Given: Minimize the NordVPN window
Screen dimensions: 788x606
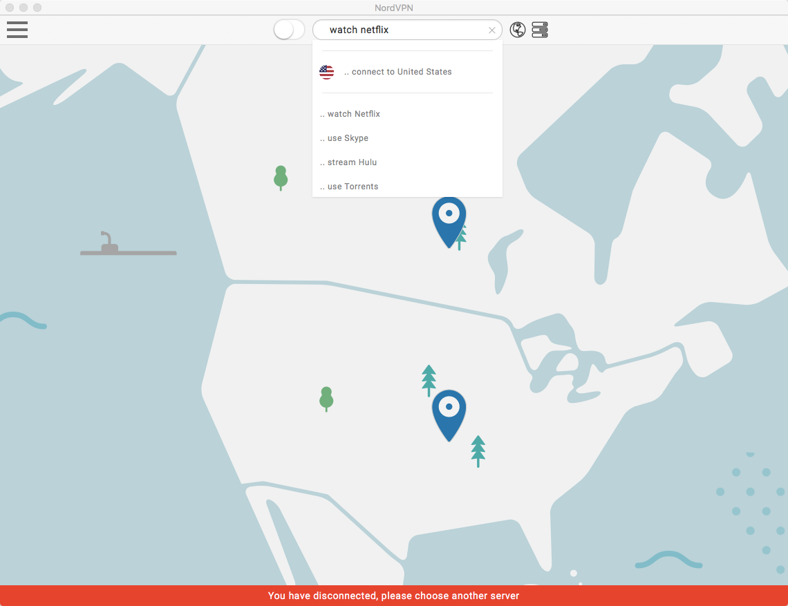Looking at the screenshot, I should click(x=23, y=8).
